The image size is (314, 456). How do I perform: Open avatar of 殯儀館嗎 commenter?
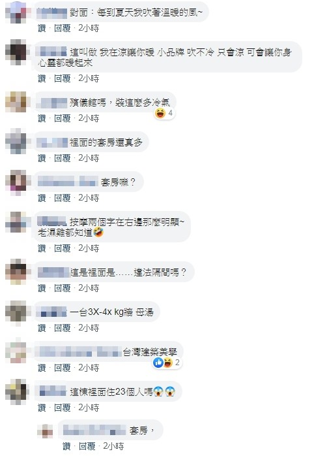tap(16, 102)
